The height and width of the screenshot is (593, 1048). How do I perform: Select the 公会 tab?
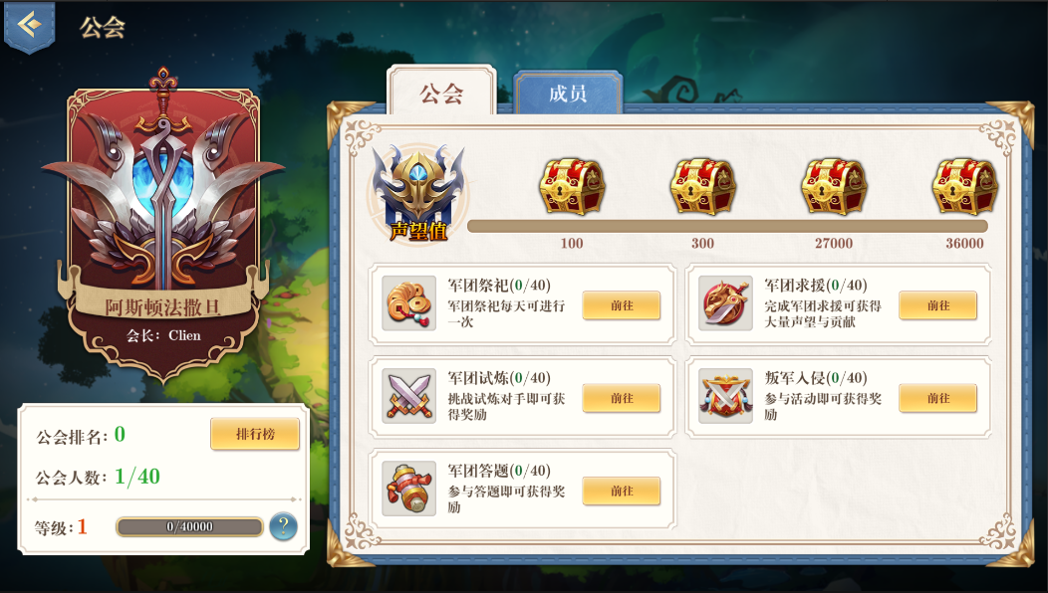click(x=441, y=92)
